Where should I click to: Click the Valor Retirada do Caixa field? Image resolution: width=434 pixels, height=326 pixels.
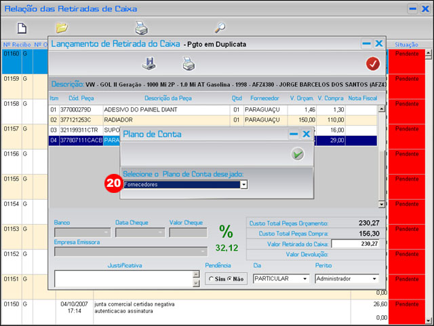coord(355,244)
